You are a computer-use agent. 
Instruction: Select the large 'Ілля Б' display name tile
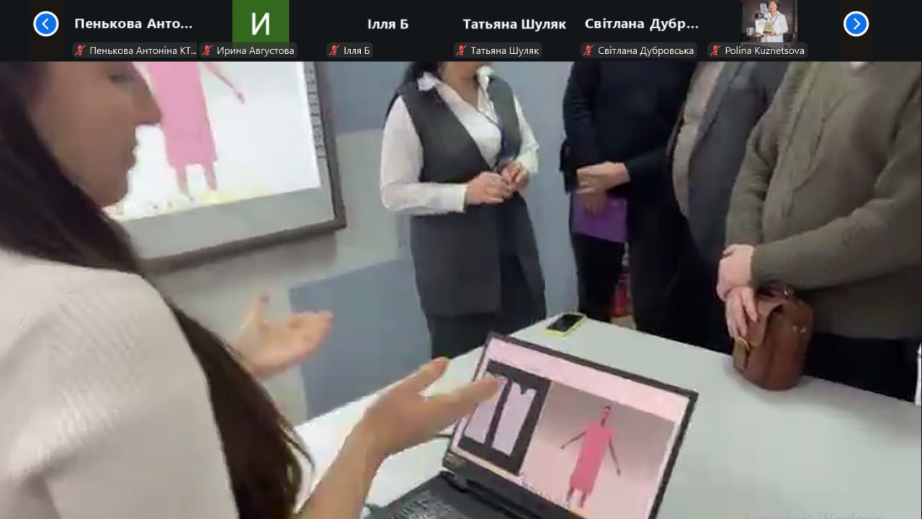tap(388, 24)
